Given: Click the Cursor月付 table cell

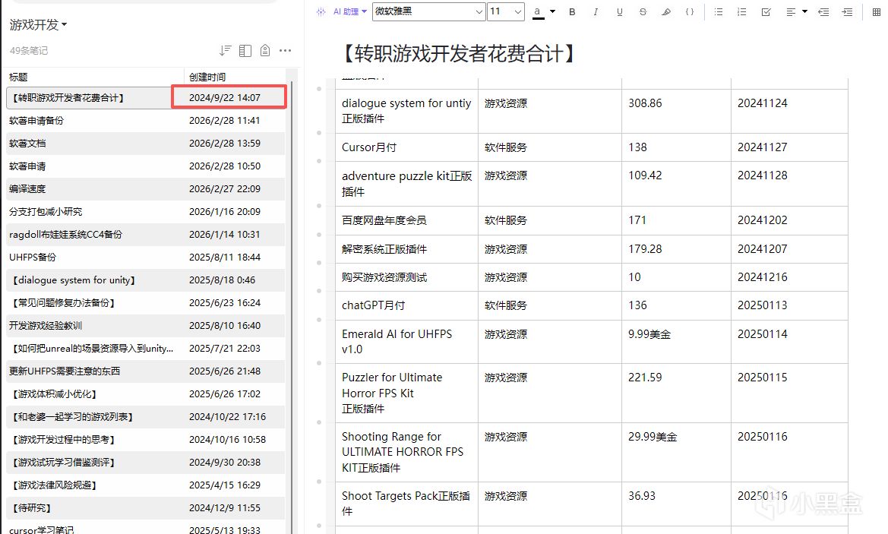Looking at the screenshot, I should [406, 147].
